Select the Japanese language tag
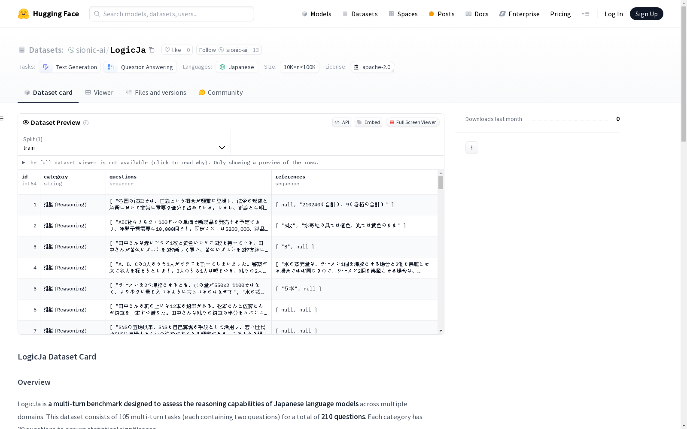 point(237,67)
